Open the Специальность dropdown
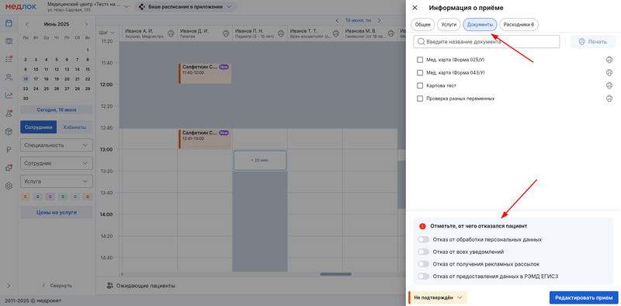Image resolution: width=621 pixels, height=306 pixels. click(x=56, y=145)
